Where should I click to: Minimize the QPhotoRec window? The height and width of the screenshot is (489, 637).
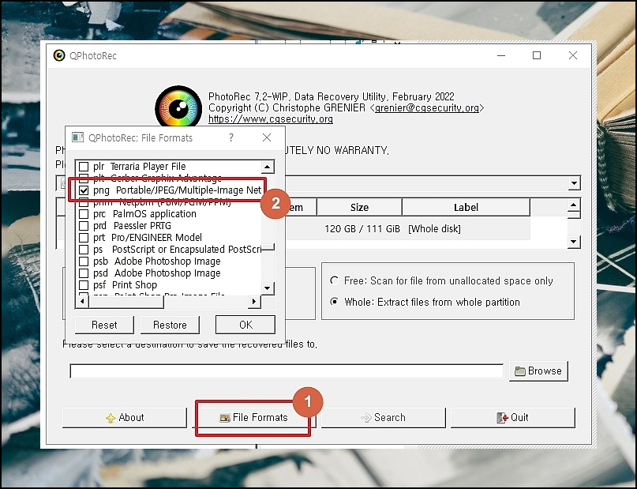pos(501,55)
